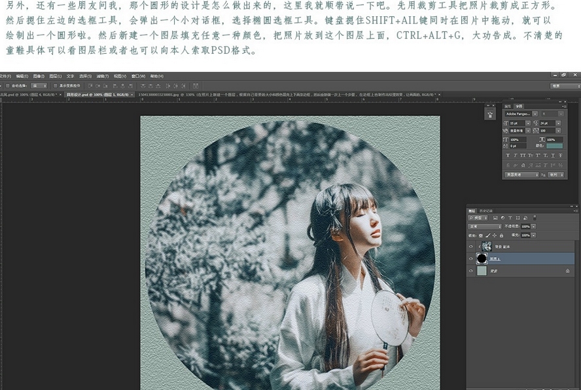Open the 文件(F) menu

[5, 76]
